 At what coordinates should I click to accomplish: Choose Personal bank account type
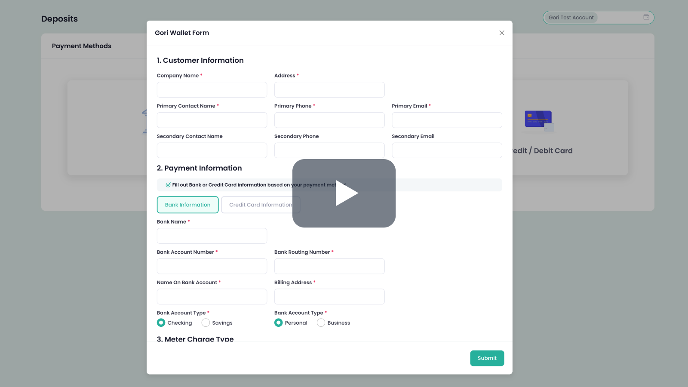point(279,323)
